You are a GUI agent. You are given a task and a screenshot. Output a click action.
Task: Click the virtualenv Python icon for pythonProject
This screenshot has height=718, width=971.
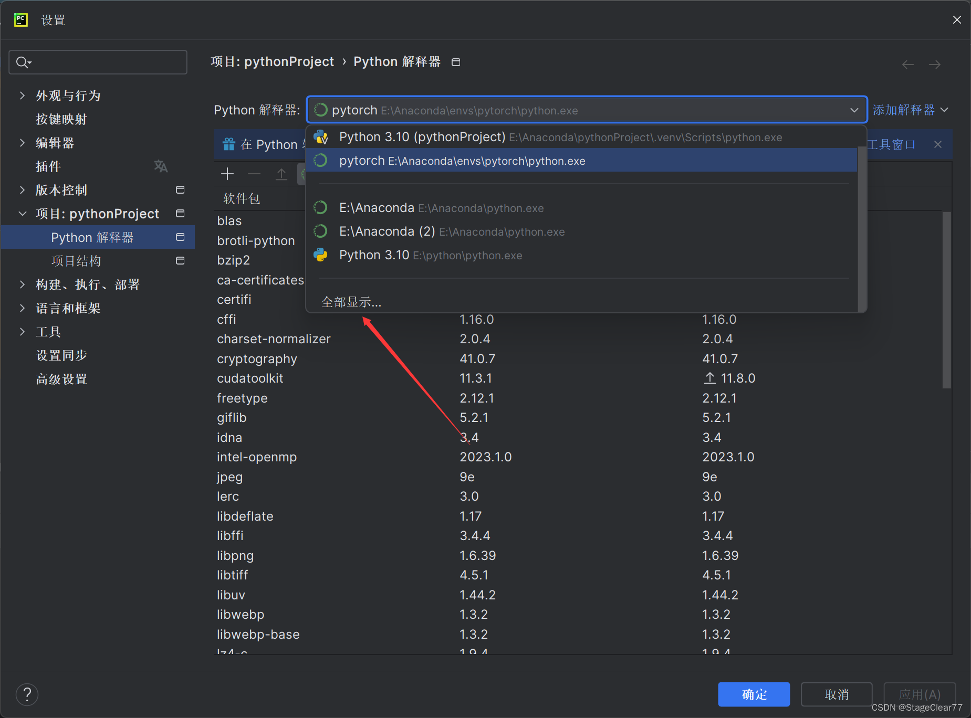pos(321,138)
